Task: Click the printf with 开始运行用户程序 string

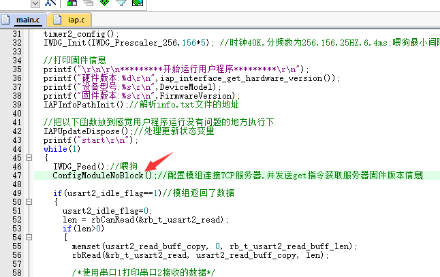Action: point(176,69)
